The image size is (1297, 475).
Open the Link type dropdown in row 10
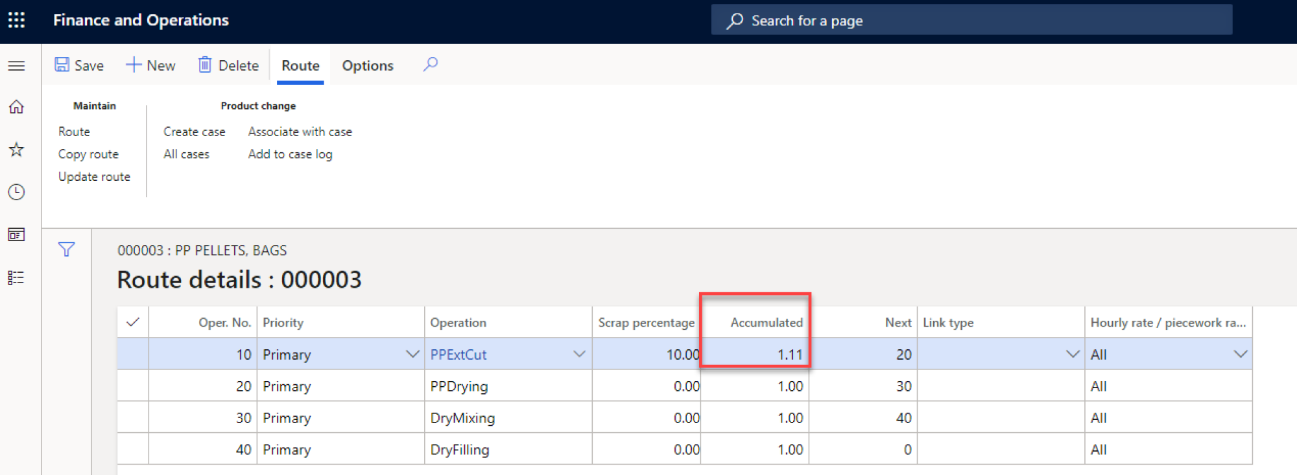tap(1073, 354)
